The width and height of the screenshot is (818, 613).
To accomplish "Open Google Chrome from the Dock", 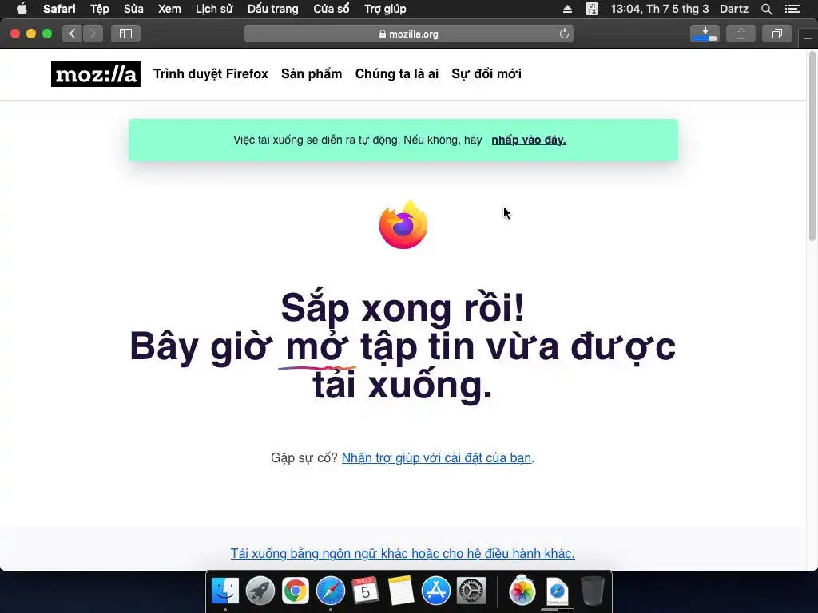I will [296, 591].
